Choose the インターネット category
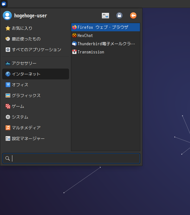 (35, 74)
